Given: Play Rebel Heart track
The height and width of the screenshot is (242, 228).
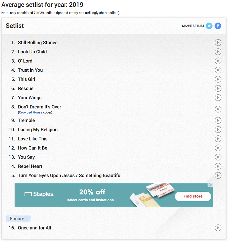Looking at the screenshot, I should tap(218, 166).
